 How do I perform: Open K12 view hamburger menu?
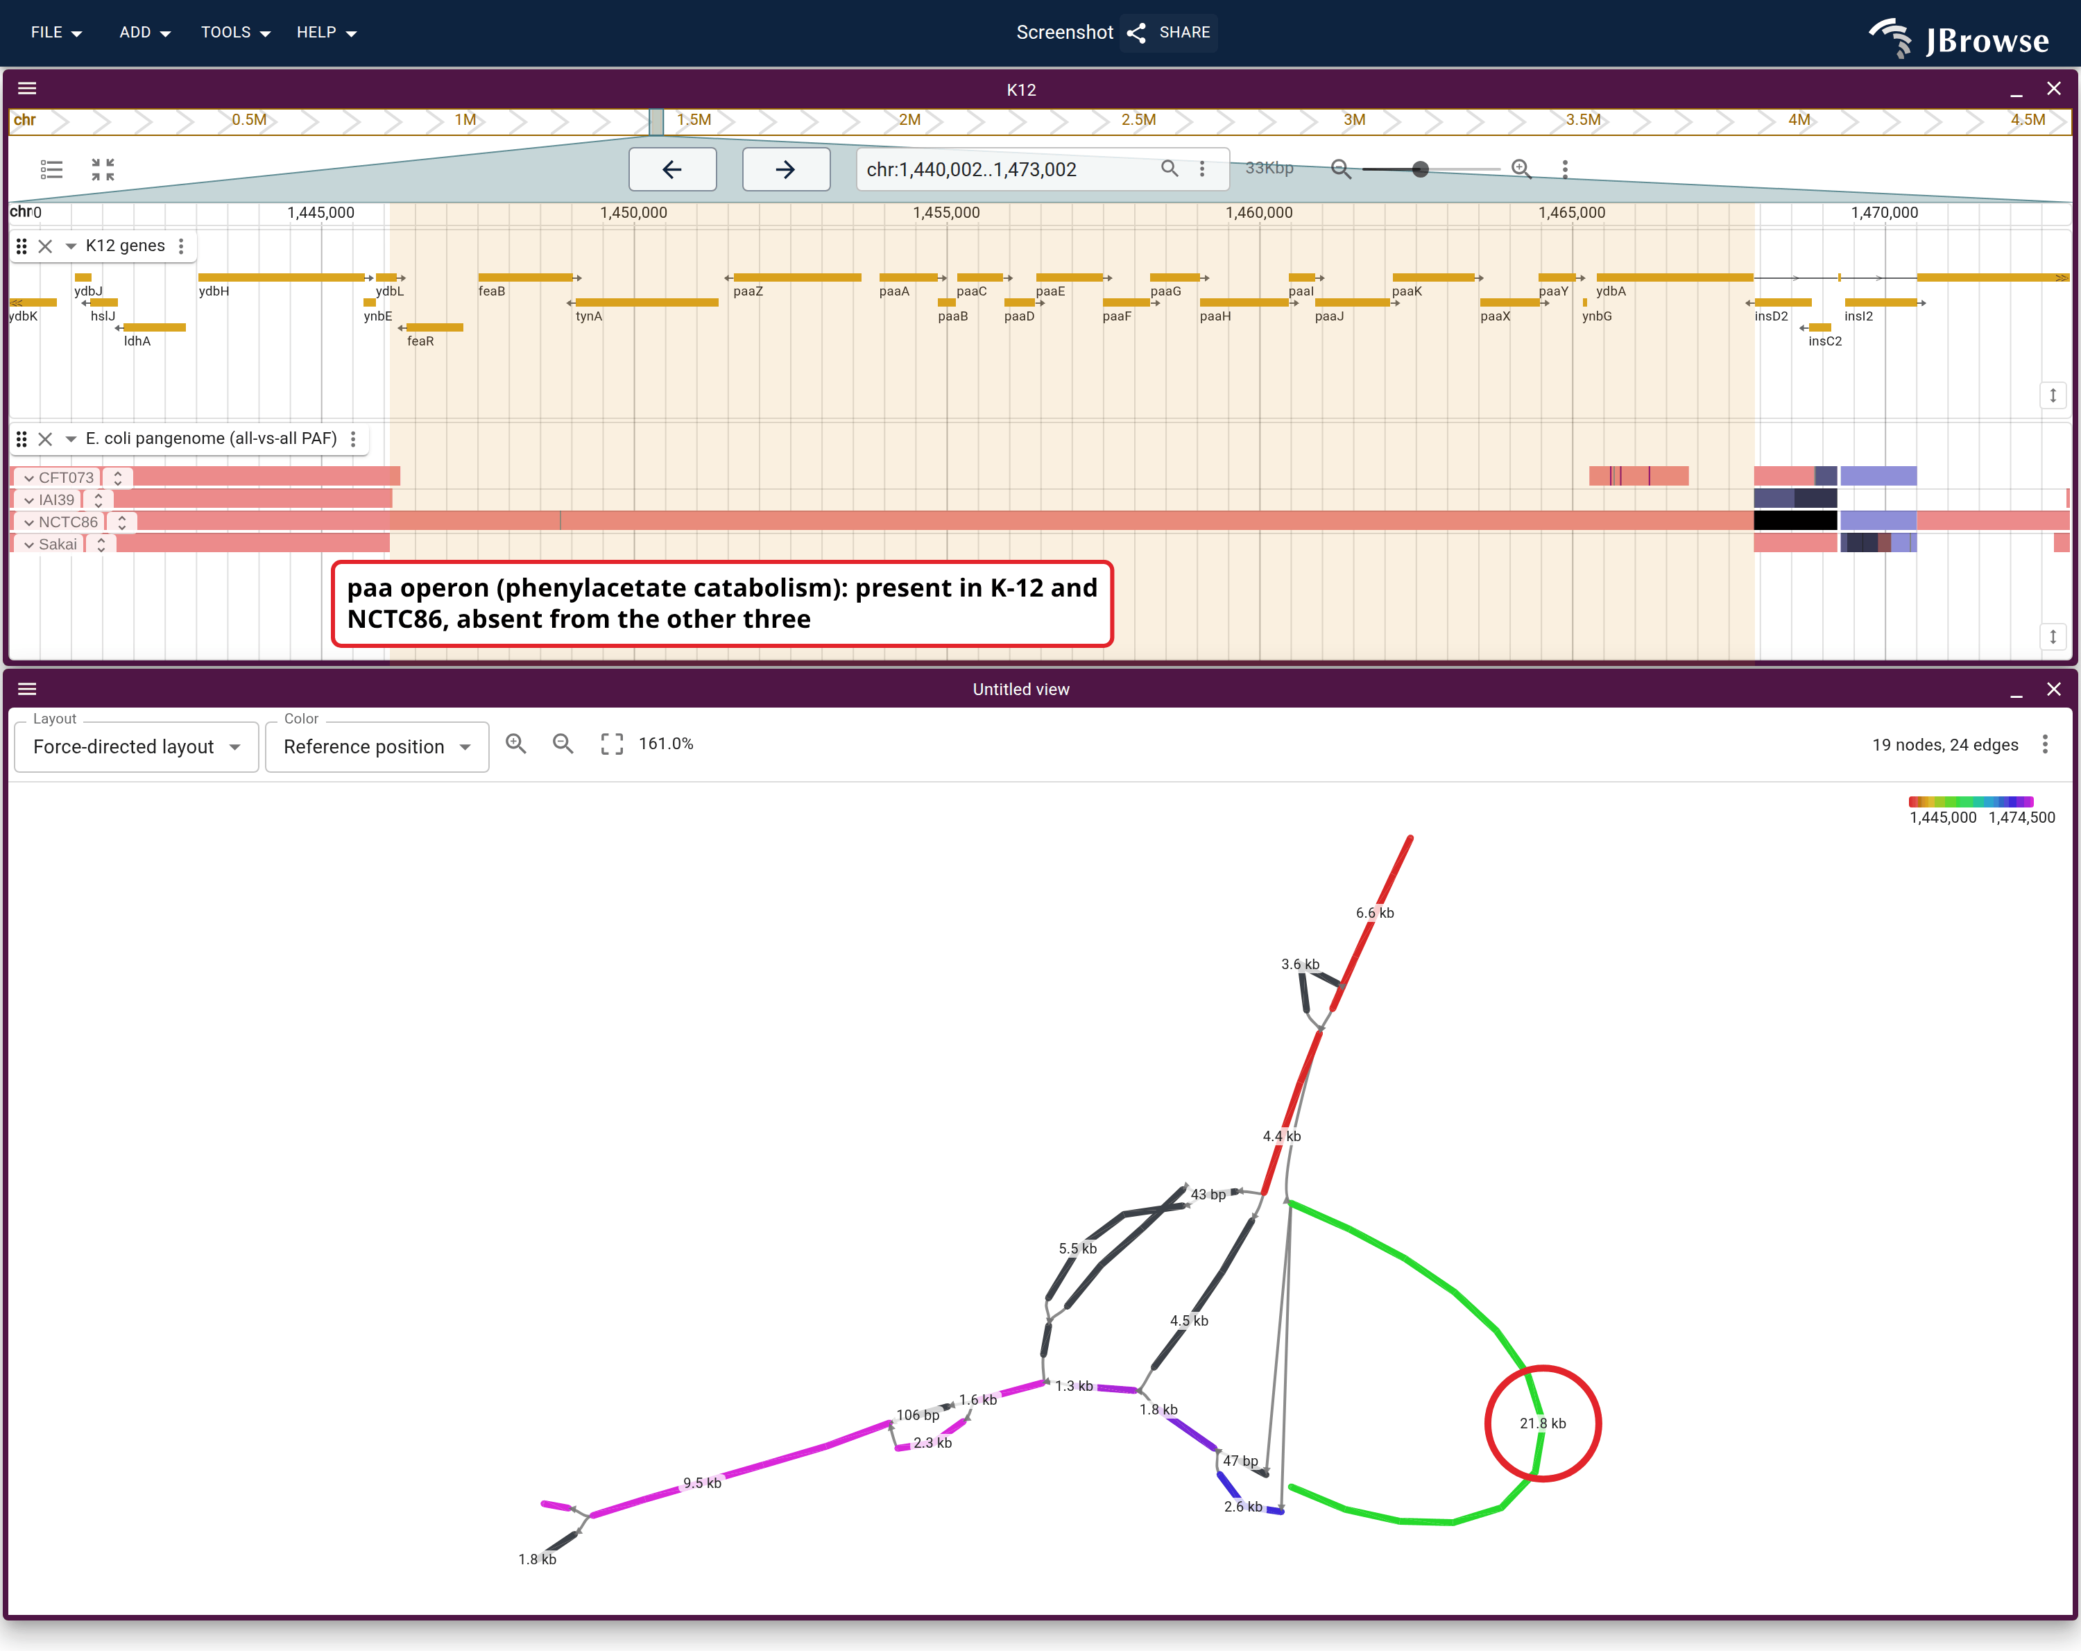pyautogui.click(x=27, y=89)
